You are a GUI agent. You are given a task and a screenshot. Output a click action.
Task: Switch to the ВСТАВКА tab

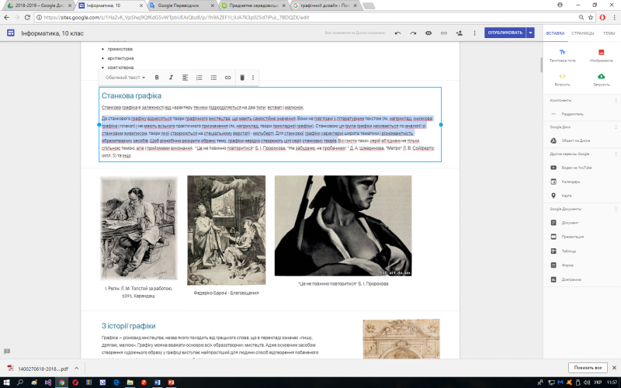[555, 33]
